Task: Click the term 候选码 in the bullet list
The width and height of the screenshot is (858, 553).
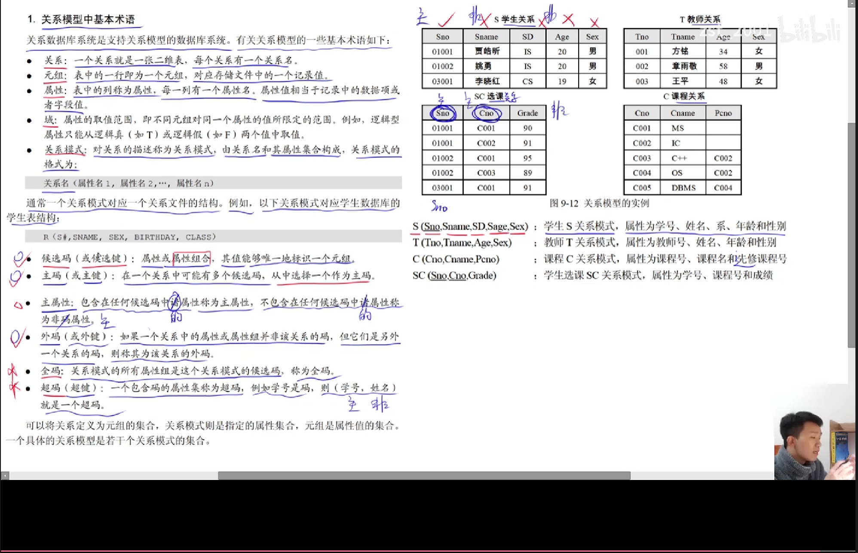Action: click(x=56, y=258)
